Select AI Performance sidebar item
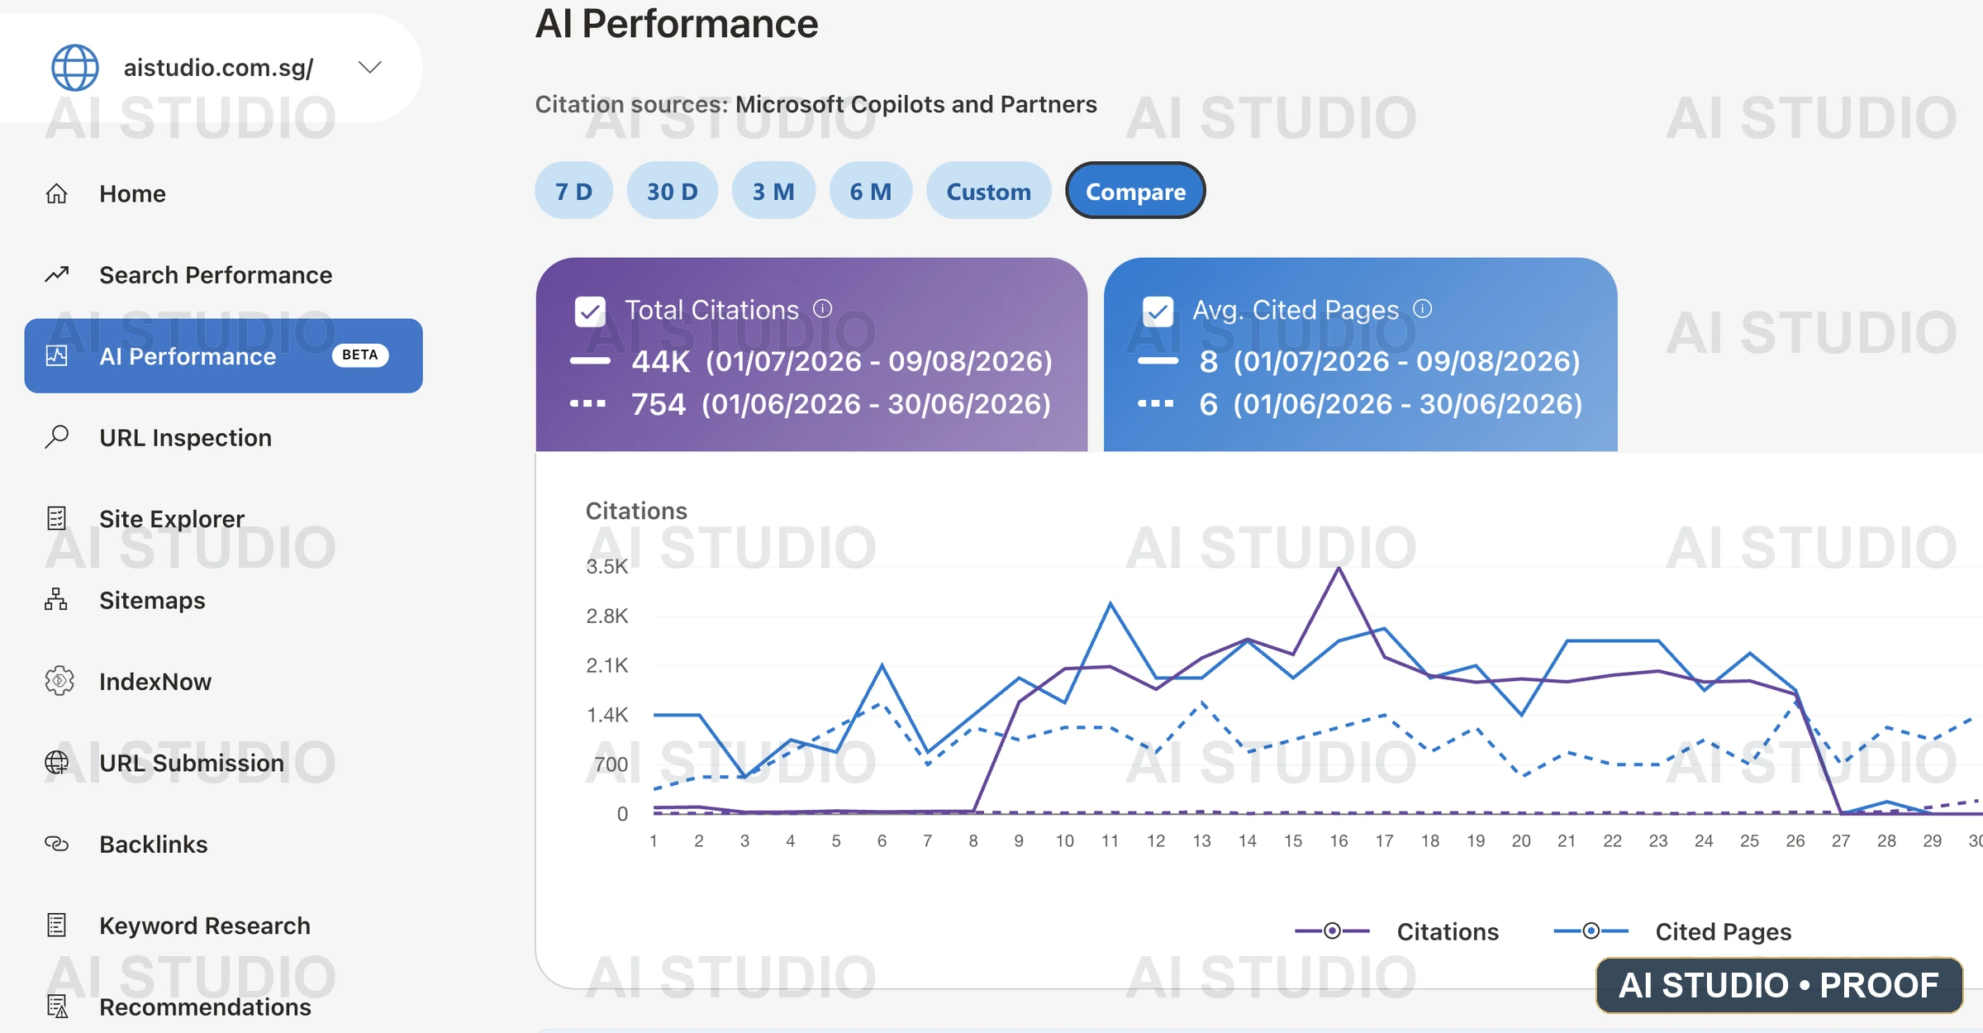The image size is (1983, 1033). pyautogui.click(x=223, y=355)
